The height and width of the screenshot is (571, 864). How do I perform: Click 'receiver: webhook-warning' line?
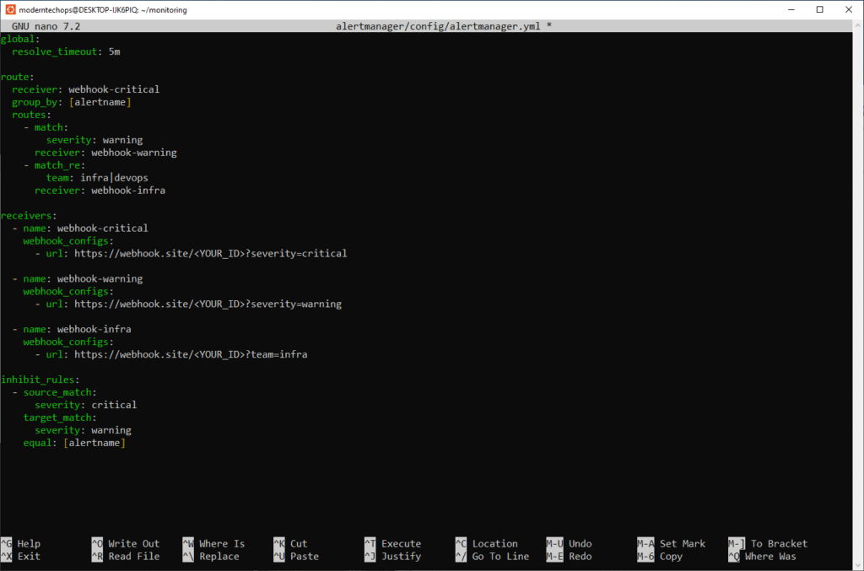pos(105,153)
